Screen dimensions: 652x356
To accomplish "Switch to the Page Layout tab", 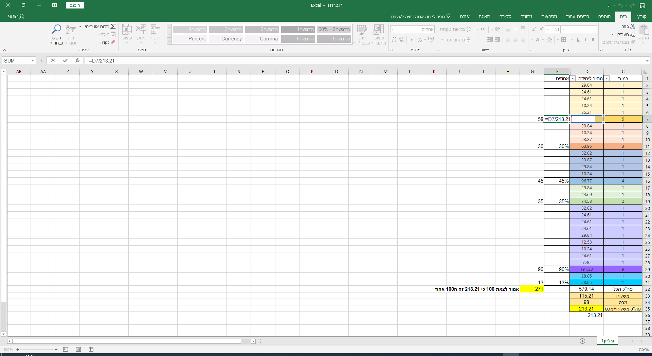I will click(x=577, y=16).
